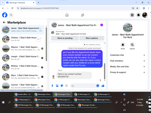Open the Chrome profile icon

[x=144, y=8]
